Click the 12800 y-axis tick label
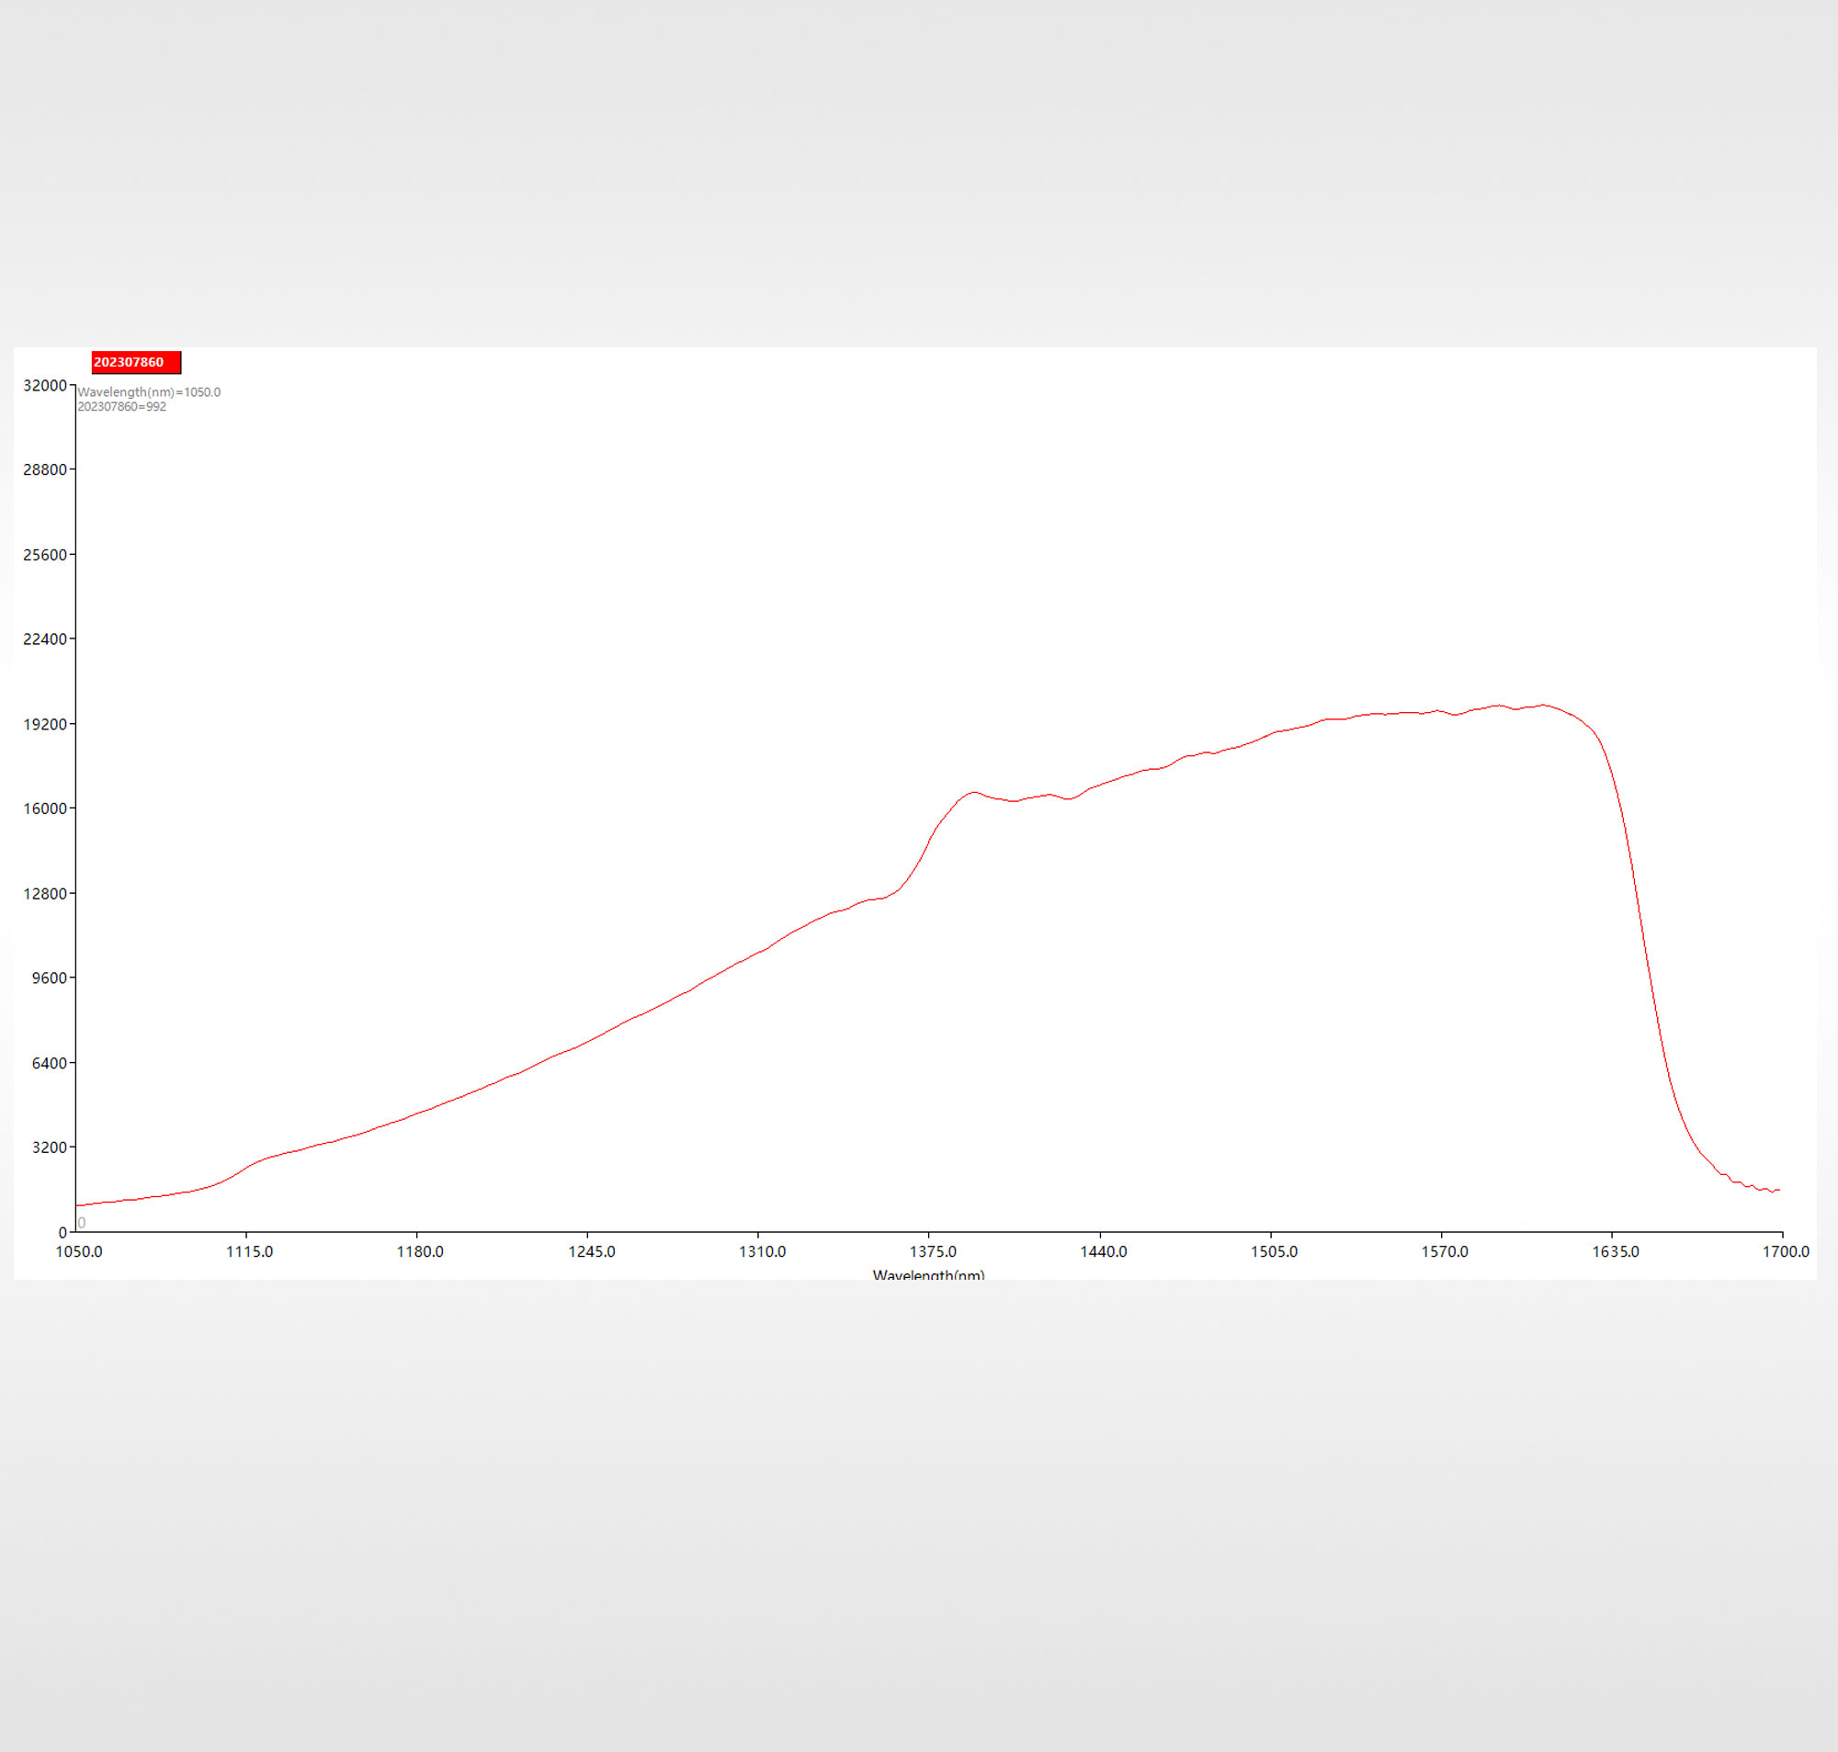 tap(45, 894)
